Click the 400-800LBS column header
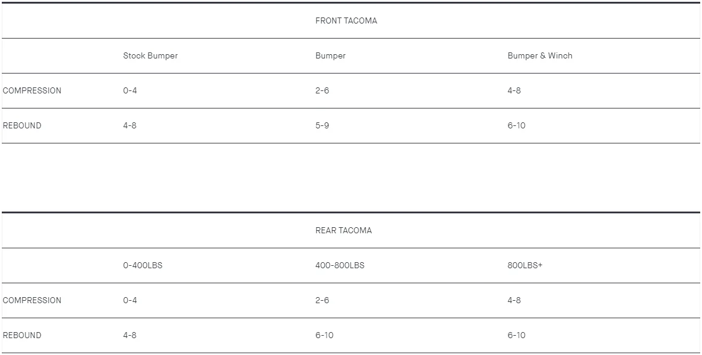702x355 pixels. coord(340,265)
